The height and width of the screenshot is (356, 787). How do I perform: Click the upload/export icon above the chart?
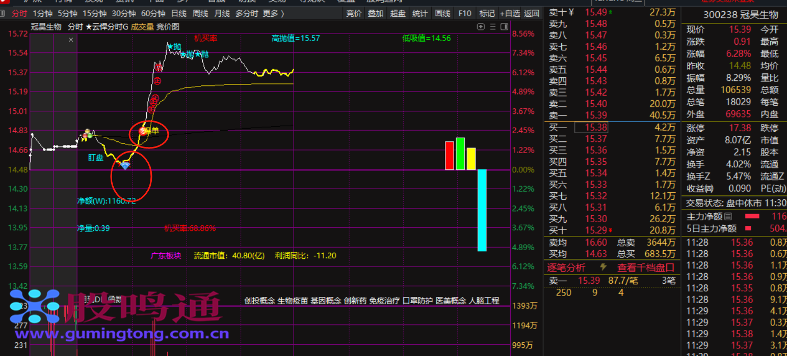coord(480,26)
